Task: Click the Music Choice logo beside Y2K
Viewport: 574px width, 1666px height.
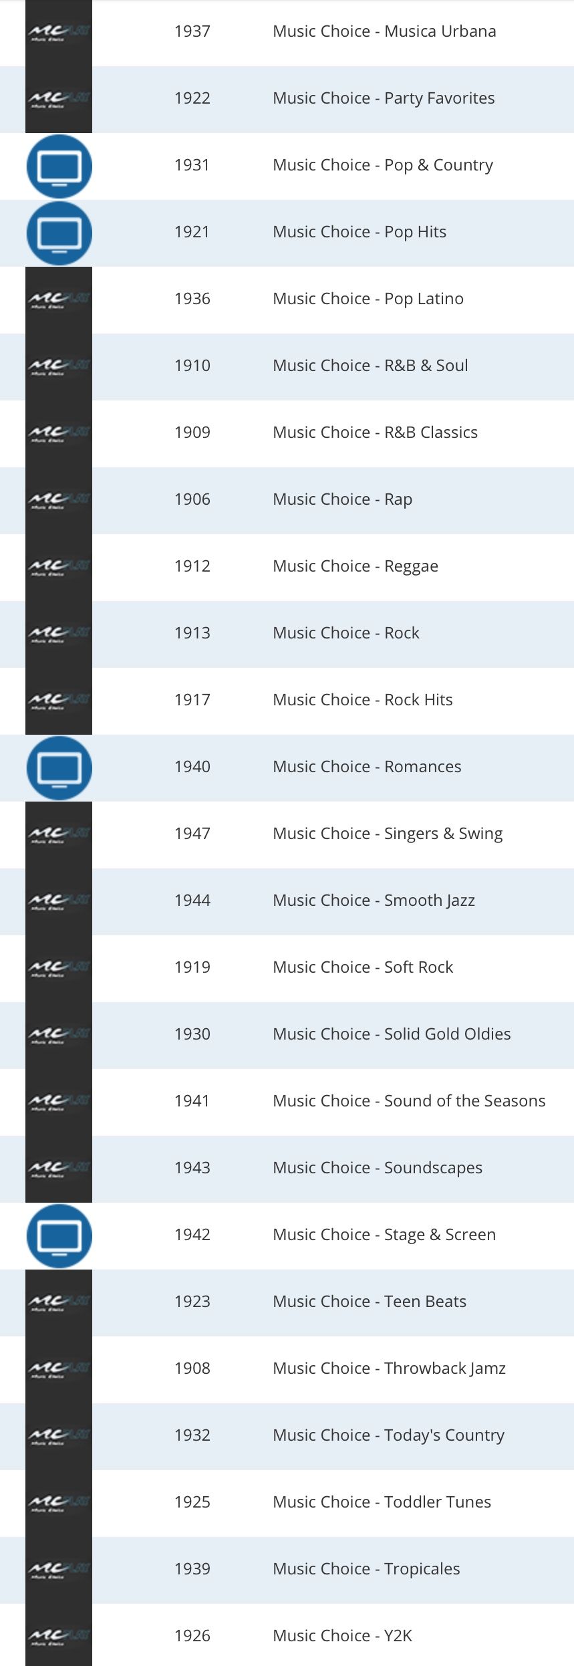Action: click(x=59, y=1635)
